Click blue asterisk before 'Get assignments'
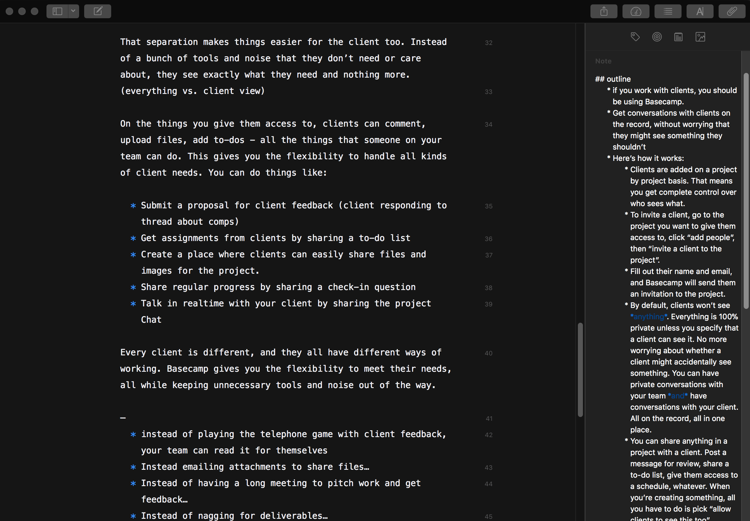Image resolution: width=750 pixels, height=521 pixels. [133, 238]
